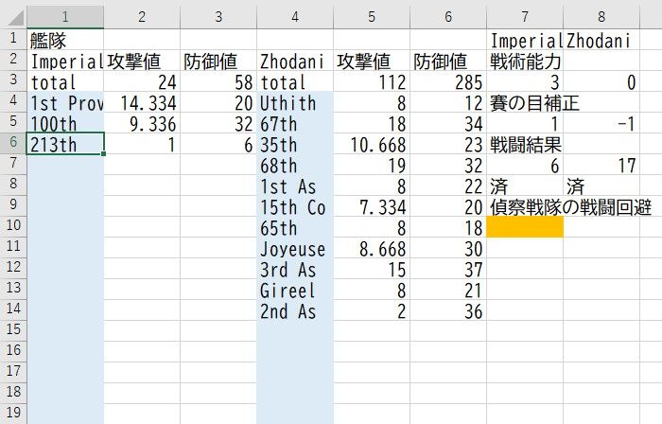This screenshot has height=424, width=662.
Task: Select the 15th Co cell
Action: click(295, 206)
